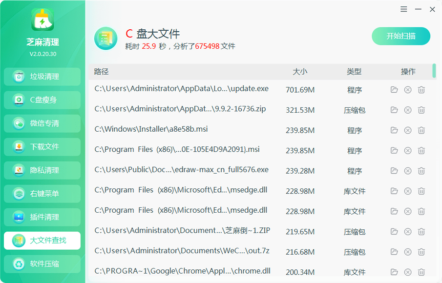Delete the a8e58b.msi installer
Screen dimensions: 442x283
421,130
